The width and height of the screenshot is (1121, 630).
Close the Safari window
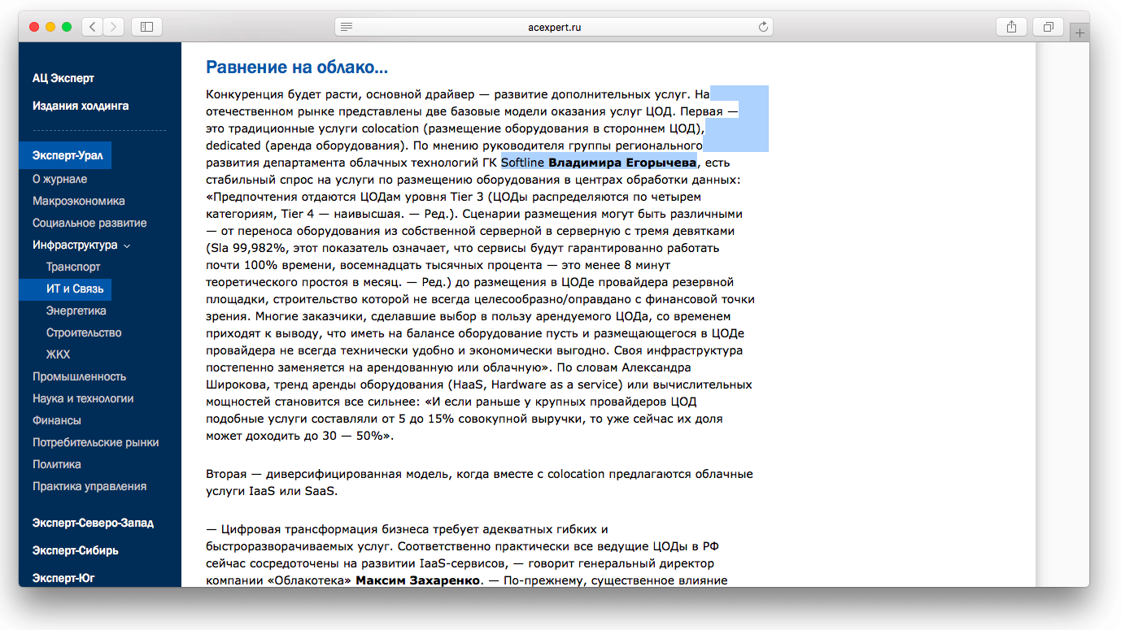(34, 27)
